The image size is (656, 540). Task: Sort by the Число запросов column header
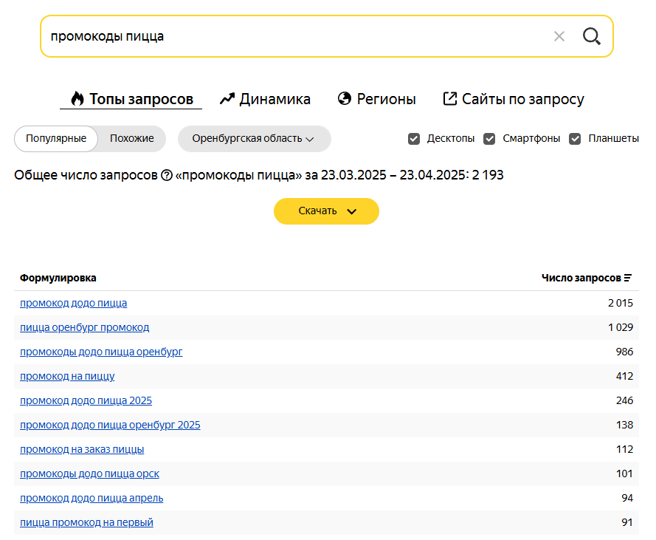click(x=581, y=278)
